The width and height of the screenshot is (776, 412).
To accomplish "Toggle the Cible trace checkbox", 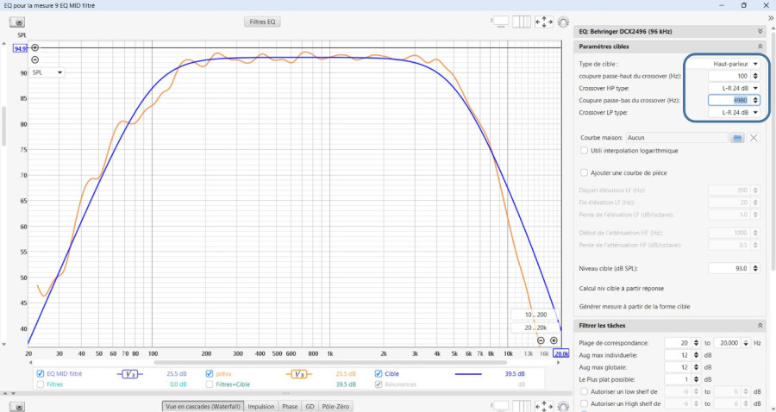I will coord(379,374).
